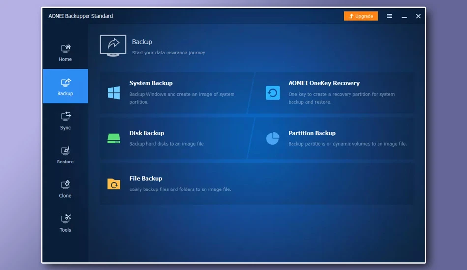
Task: Open the hamburger menu in title bar
Action: [x=389, y=16]
